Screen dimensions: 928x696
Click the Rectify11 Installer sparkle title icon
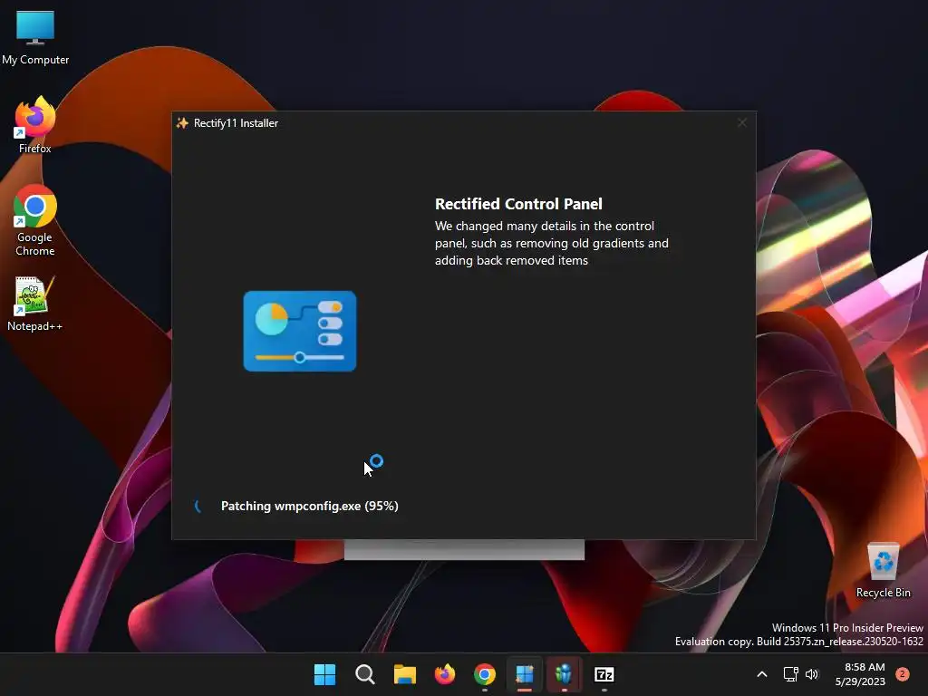point(182,123)
